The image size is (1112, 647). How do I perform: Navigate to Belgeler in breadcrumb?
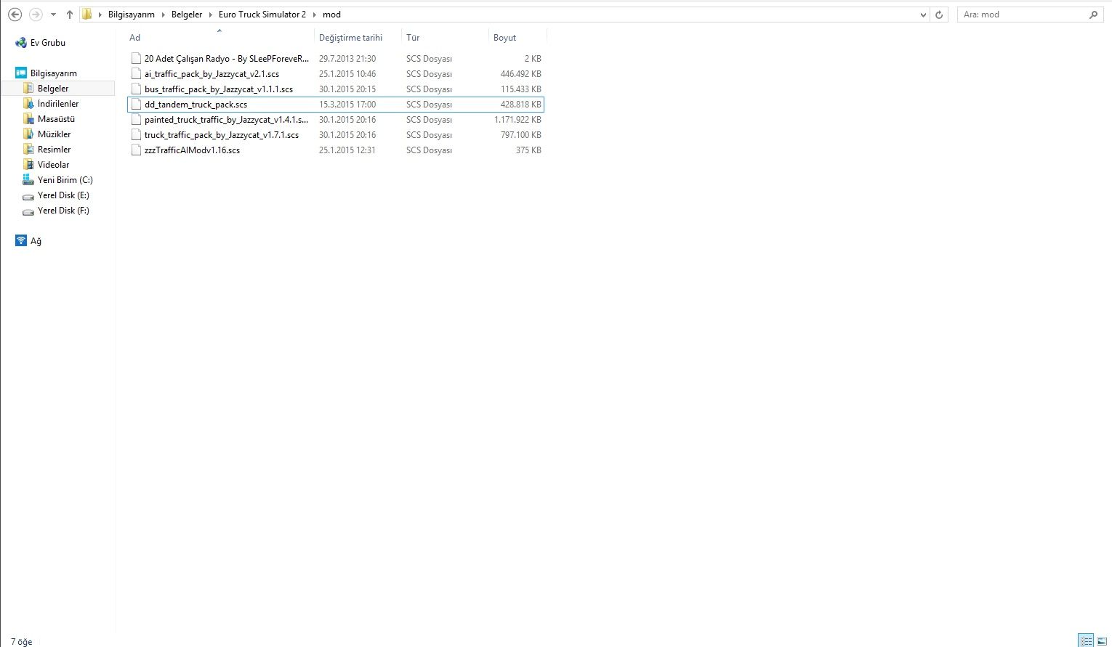click(187, 15)
